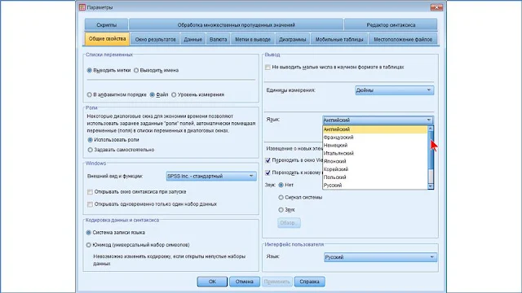Select Система записи языка radio button
This screenshot has height=293, width=522.
(89, 233)
